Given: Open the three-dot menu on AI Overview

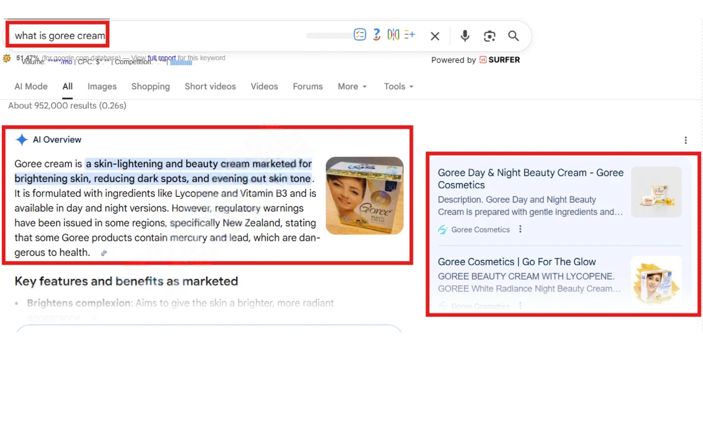Looking at the screenshot, I should pyautogui.click(x=686, y=140).
